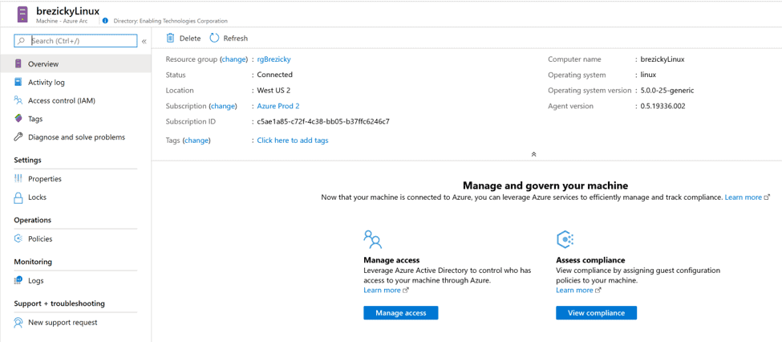This screenshot has height=342, width=782.
Task: Click the New support request icon
Action: [18, 323]
